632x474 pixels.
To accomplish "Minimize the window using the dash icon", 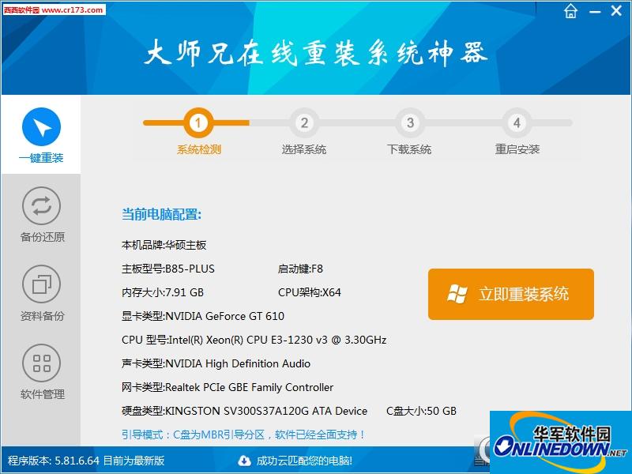I will point(595,12).
